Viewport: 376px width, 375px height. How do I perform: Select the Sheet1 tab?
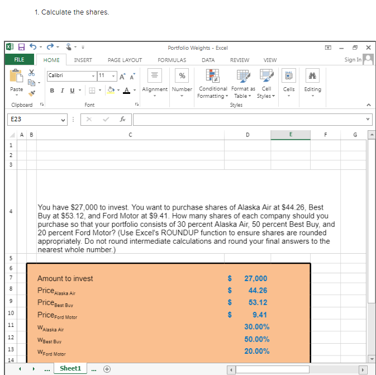pyautogui.click(x=70, y=368)
